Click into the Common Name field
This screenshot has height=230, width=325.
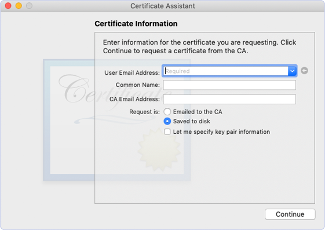pos(229,85)
